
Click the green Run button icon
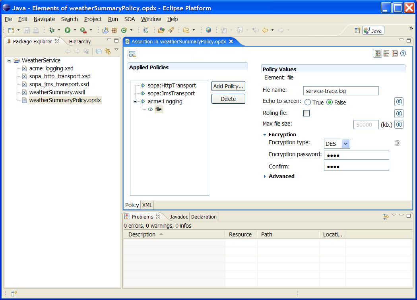coord(68,30)
